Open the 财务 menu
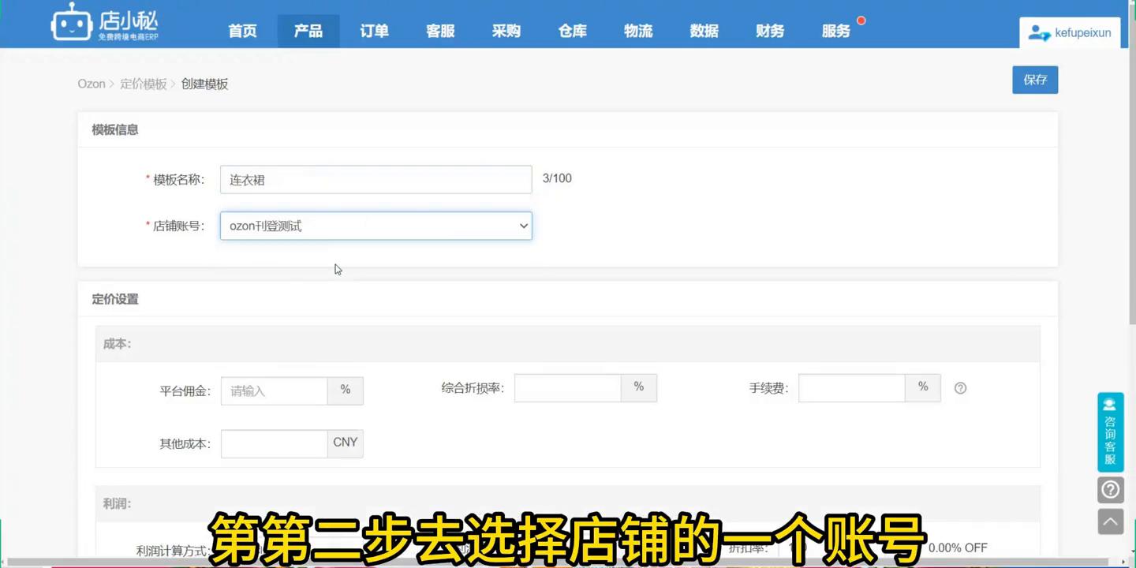The image size is (1136, 568). 769,31
